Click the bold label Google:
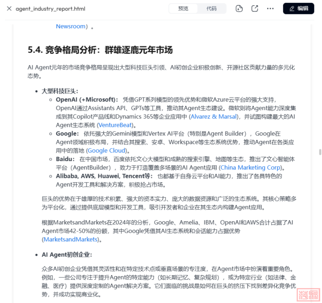Screen dimensions: 322x303 (x=67, y=134)
